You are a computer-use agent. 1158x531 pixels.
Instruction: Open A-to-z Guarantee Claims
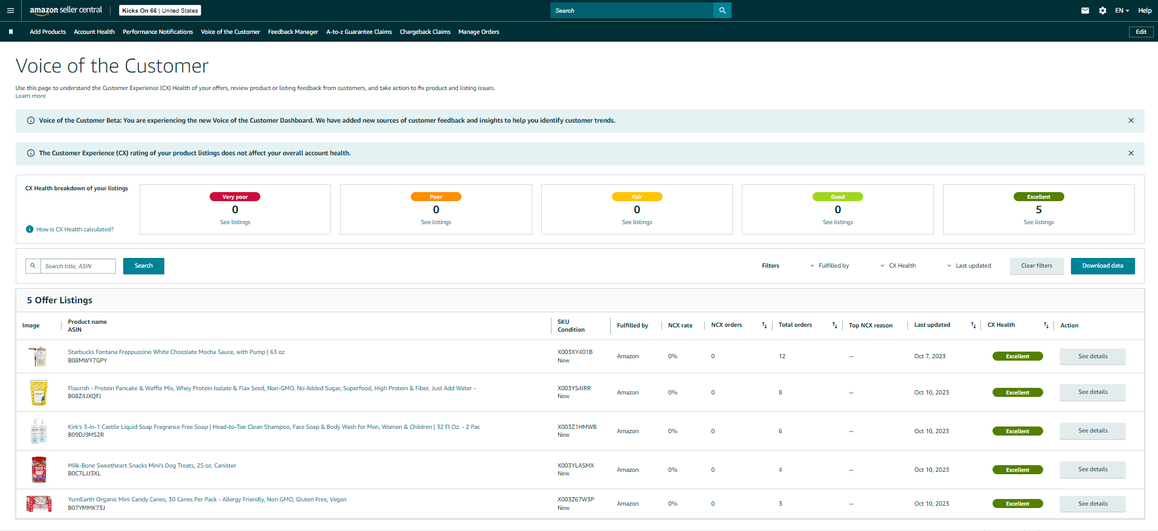click(x=359, y=32)
